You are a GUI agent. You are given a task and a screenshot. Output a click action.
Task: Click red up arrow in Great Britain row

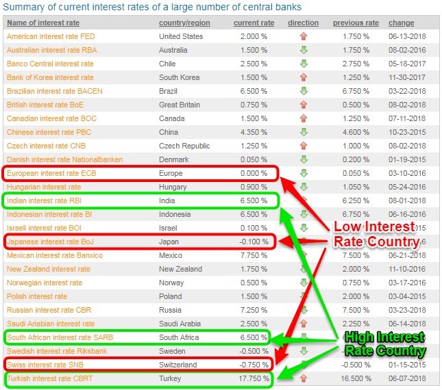coord(304,105)
